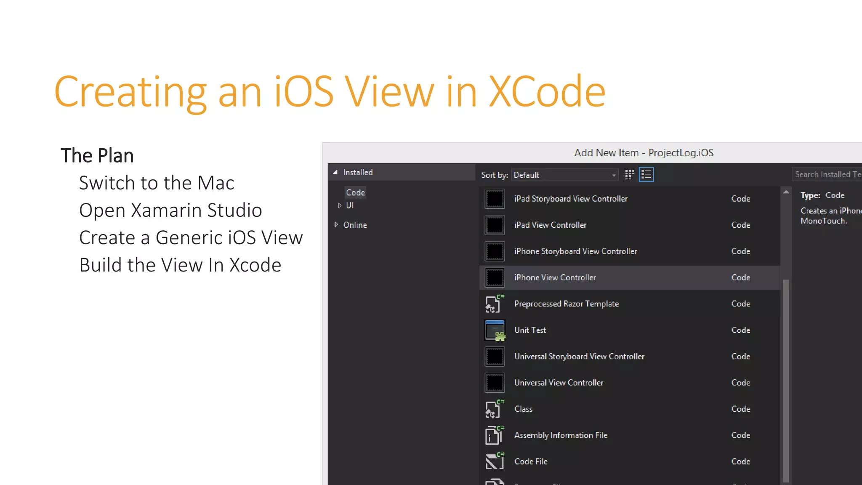Select iPad View Controller template name
The image size is (862, 485).
pos(550,225)
